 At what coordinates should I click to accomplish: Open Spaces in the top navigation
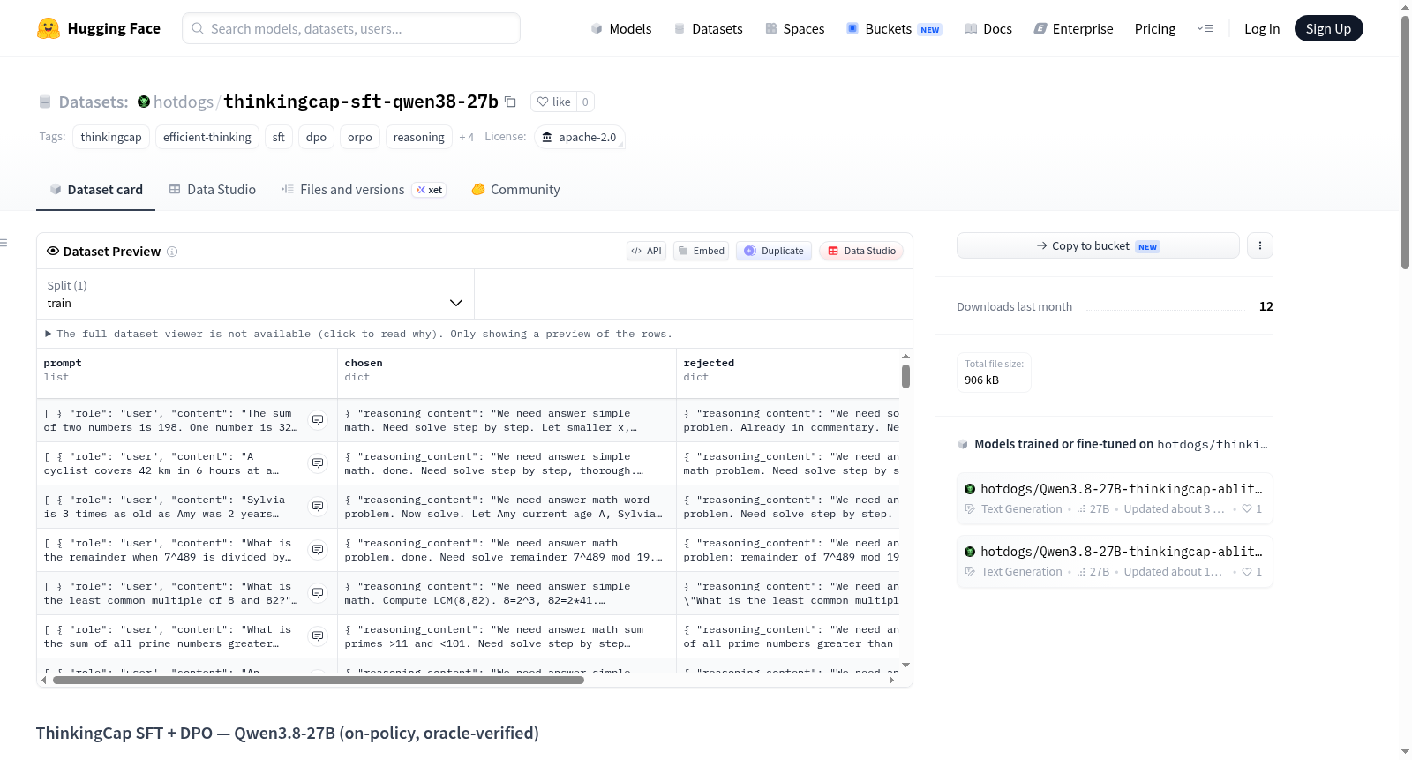click(x=795, y=28)
